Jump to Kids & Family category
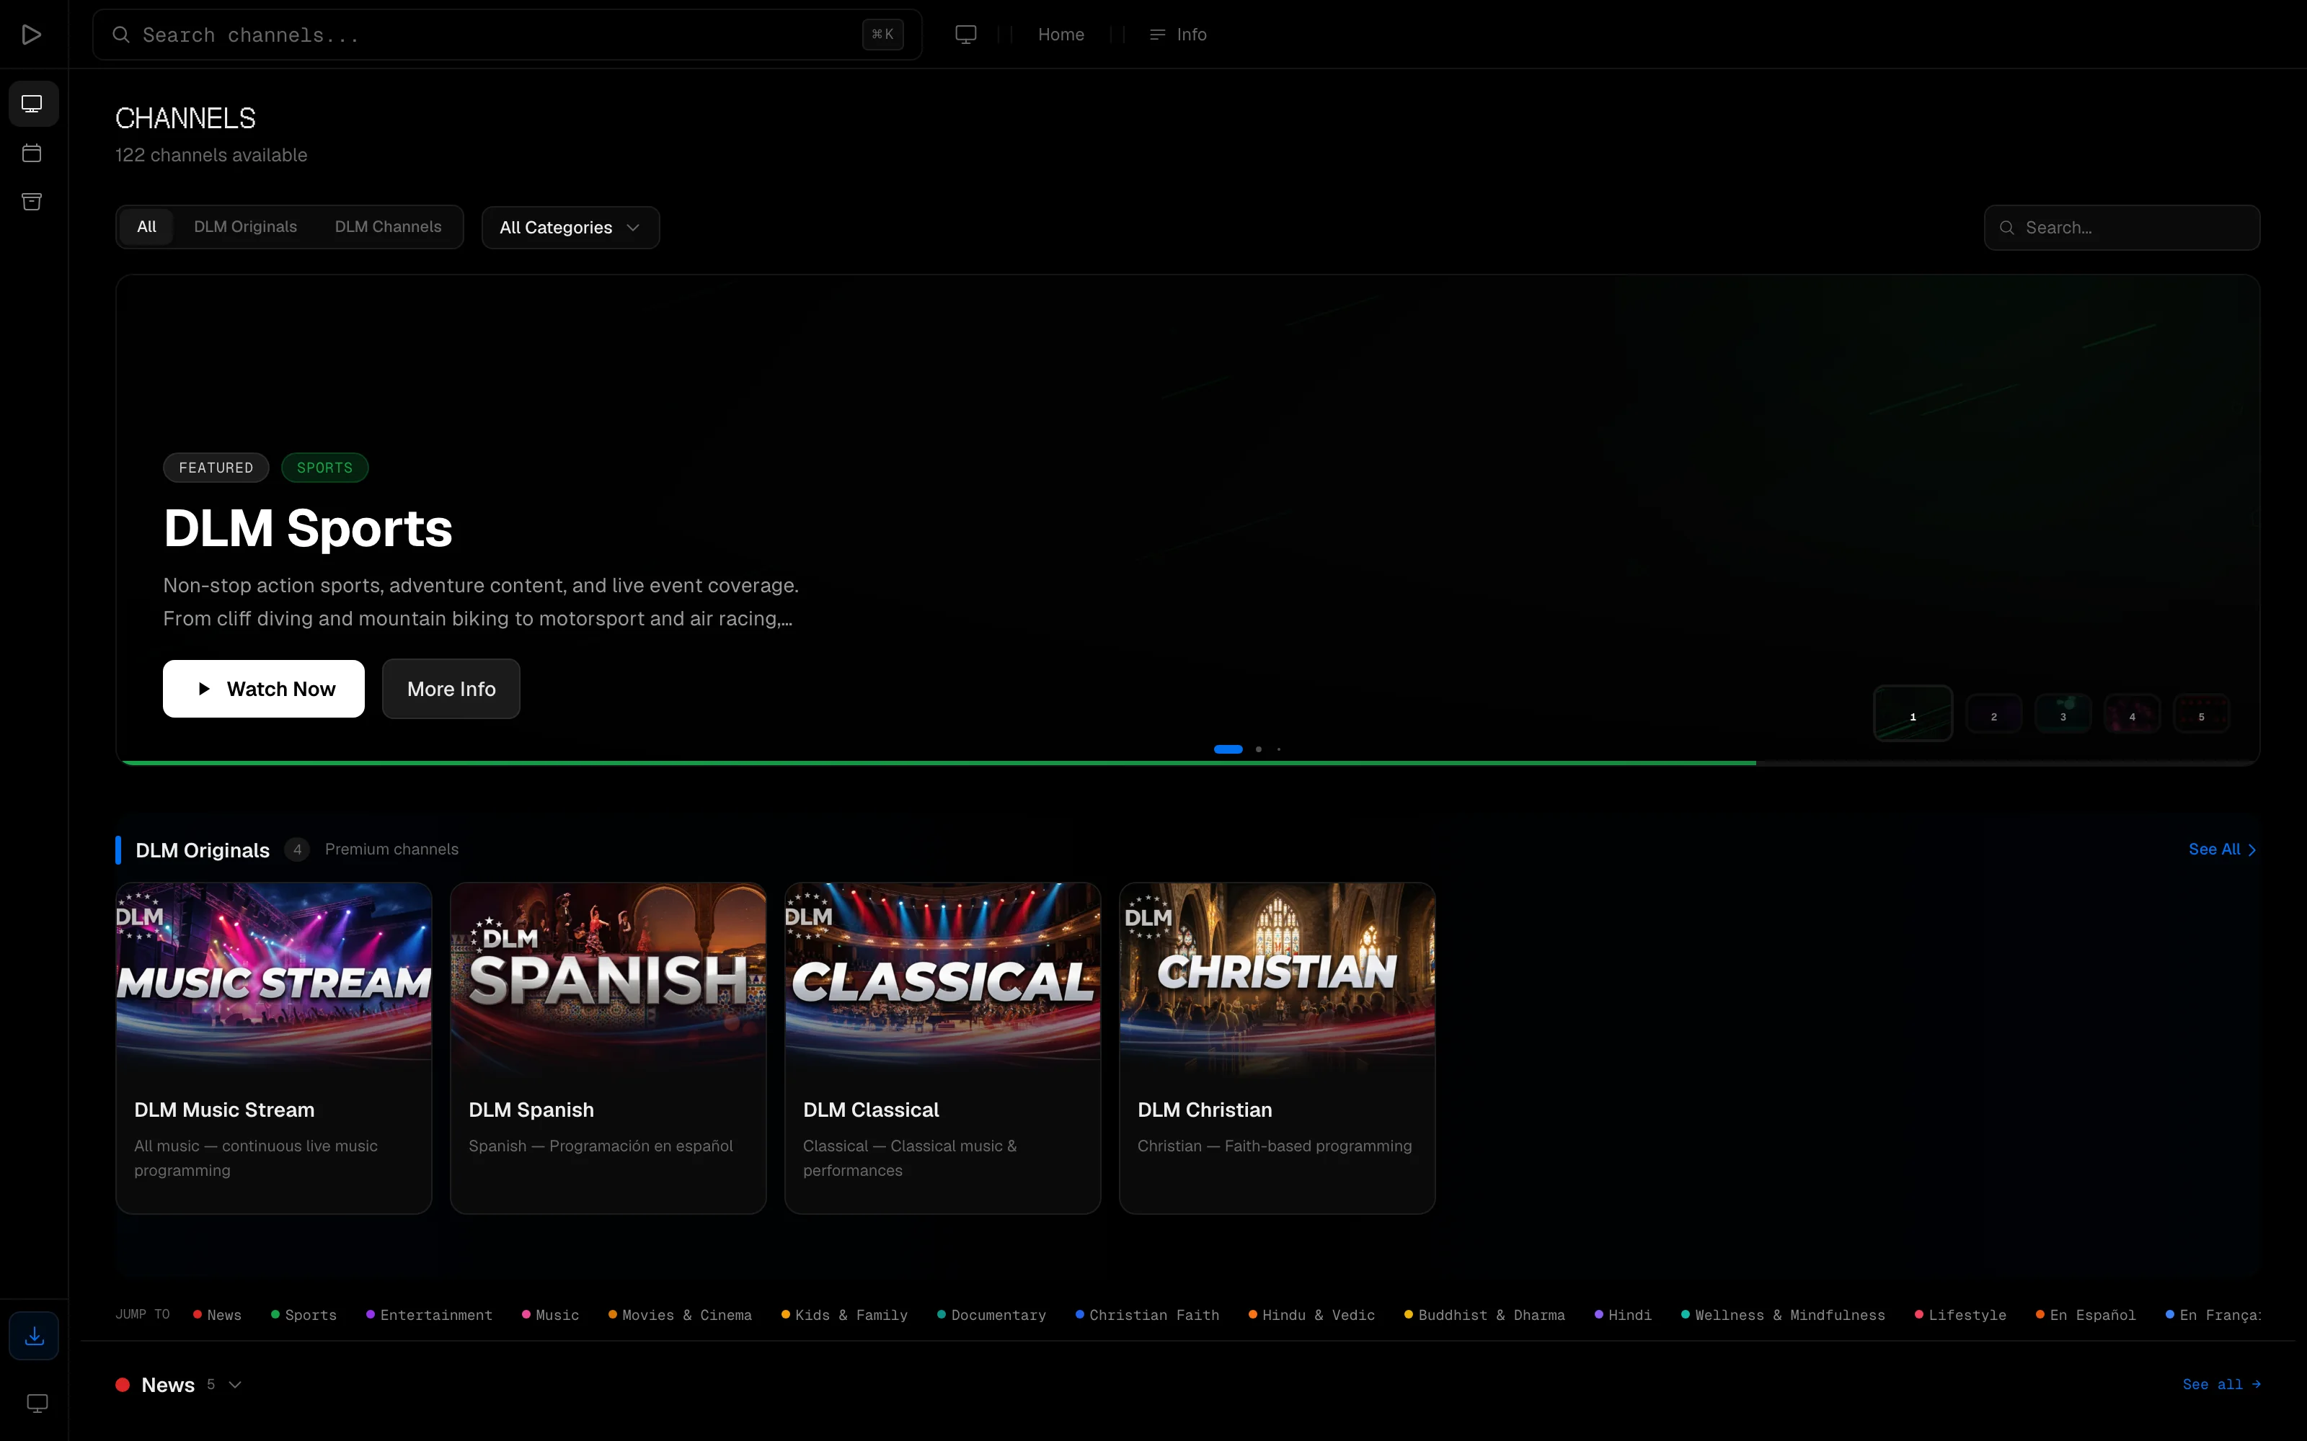The width and height of the screenshot is (2307, 1441). coord(845,1315)
